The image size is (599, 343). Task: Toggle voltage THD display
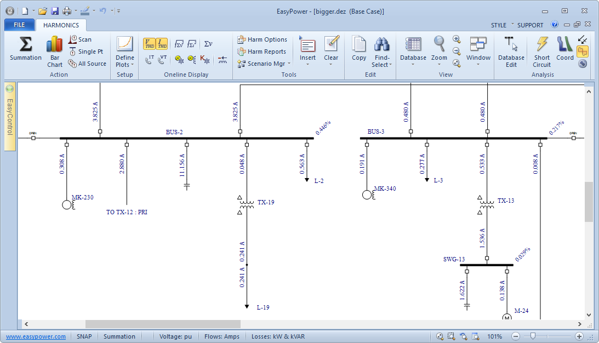click(x=149, y=44)
